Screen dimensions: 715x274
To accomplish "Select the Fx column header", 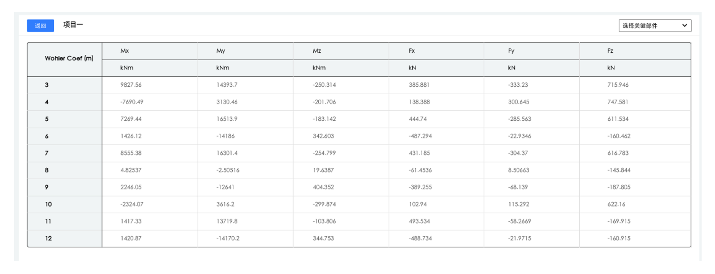I will tap(411, 51).
